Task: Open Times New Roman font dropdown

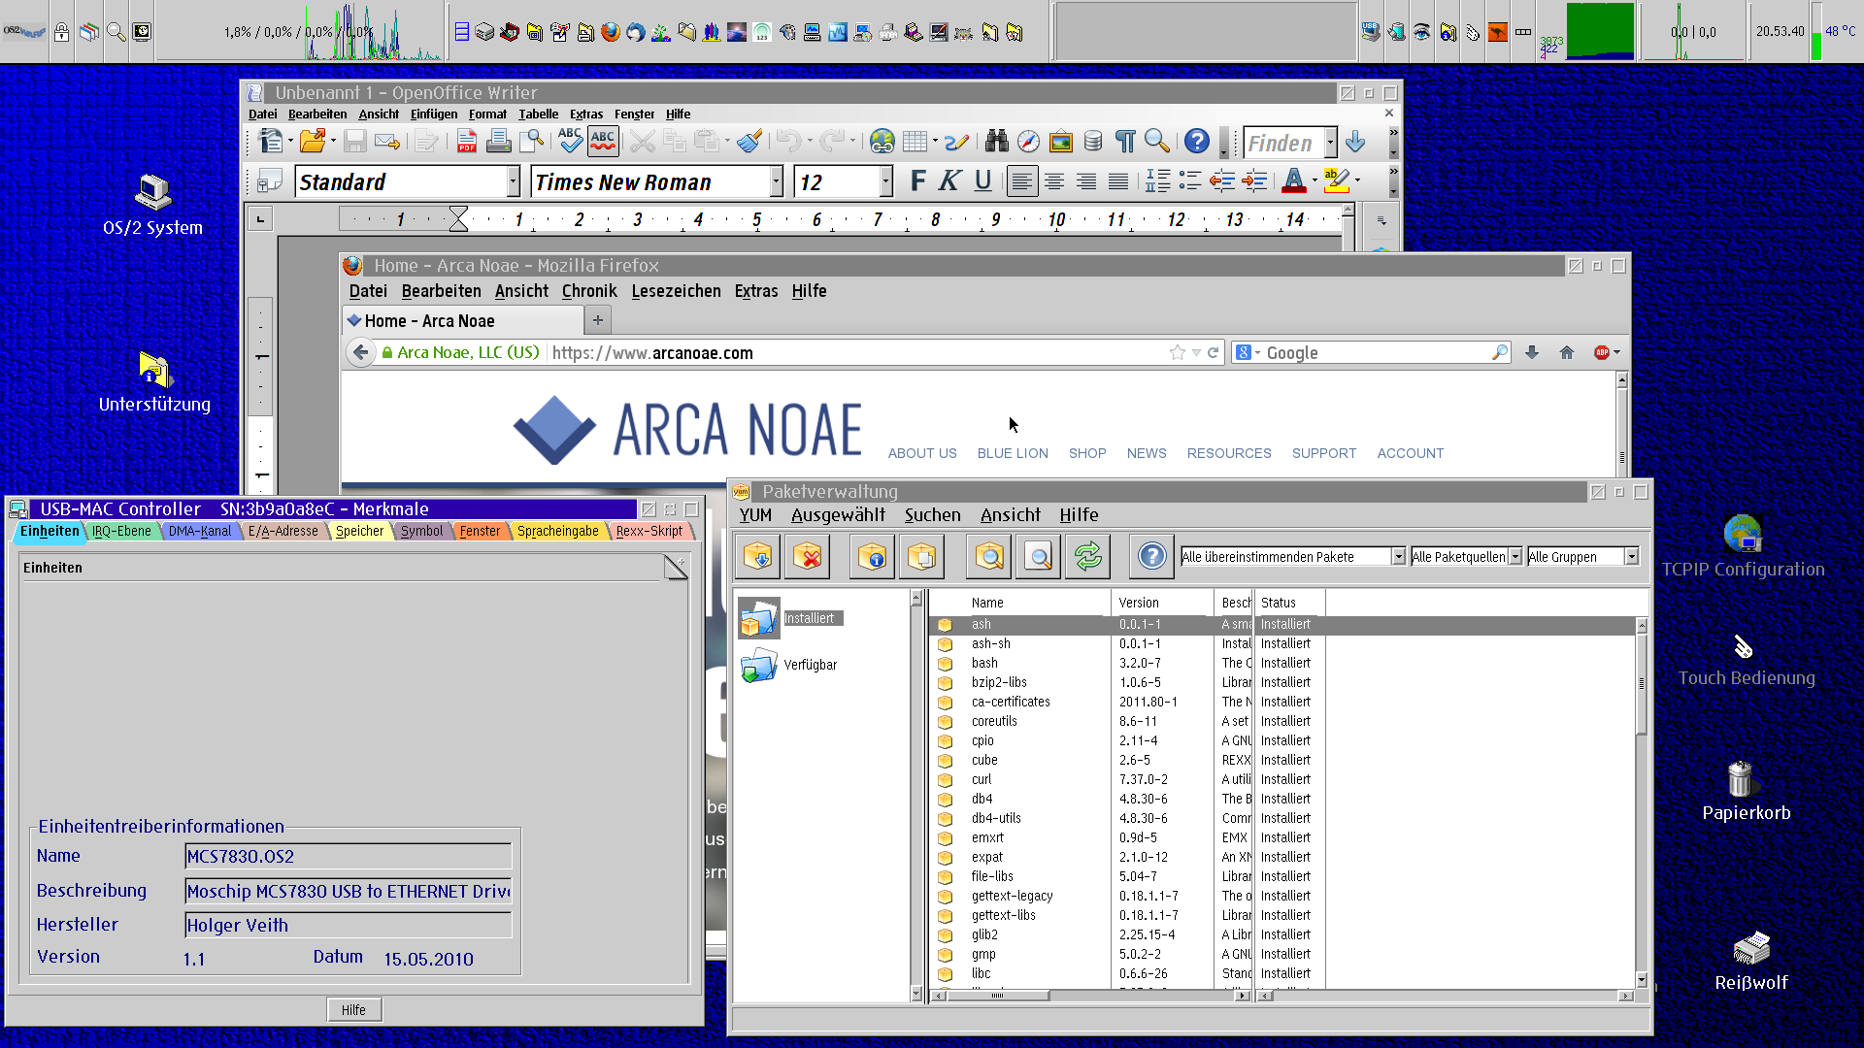Action: (776, 182)
